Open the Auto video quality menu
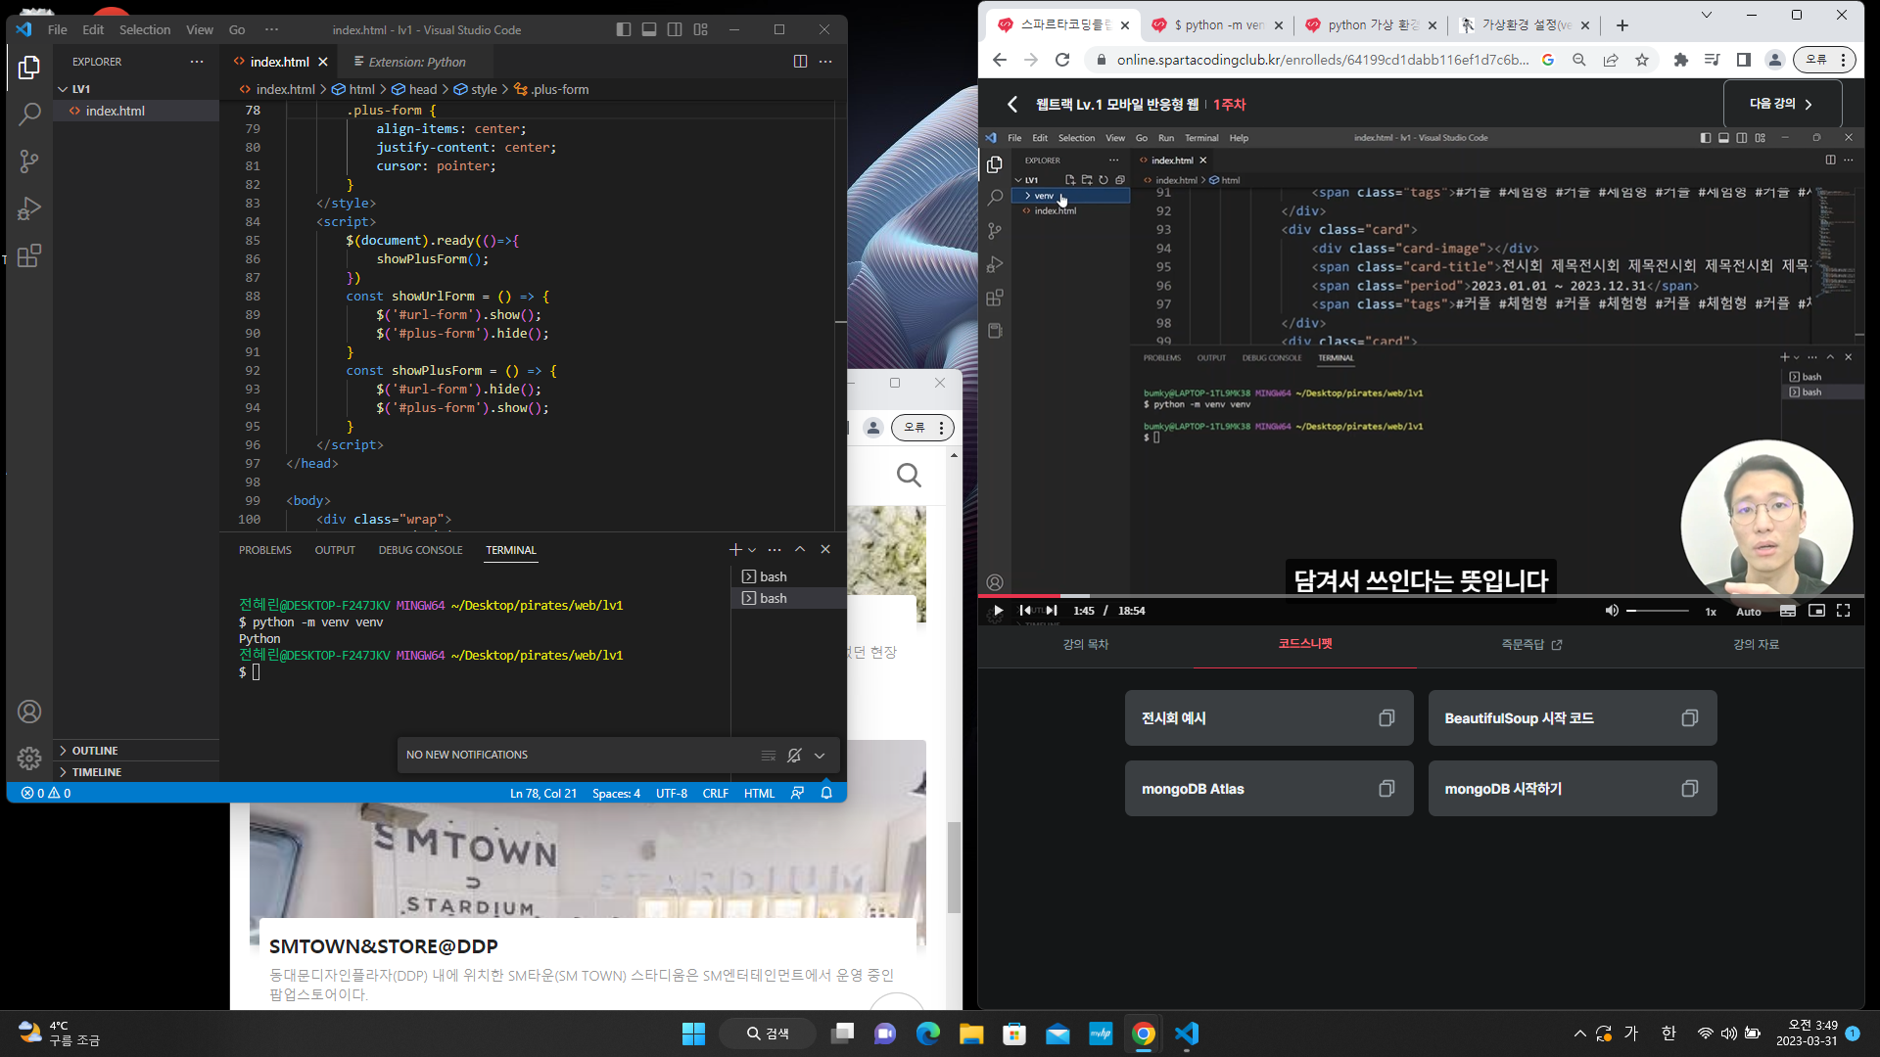Image resolution: width=1880 pixels, height=1057 pixels. (1749, 612)
